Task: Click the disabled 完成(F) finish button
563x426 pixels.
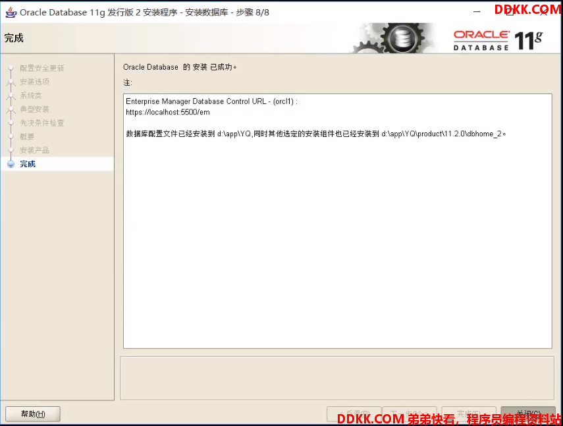Action: [469, 413]
